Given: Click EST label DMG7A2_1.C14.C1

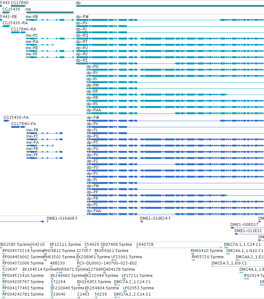Looking at the screenshot, I should [132, 282].
